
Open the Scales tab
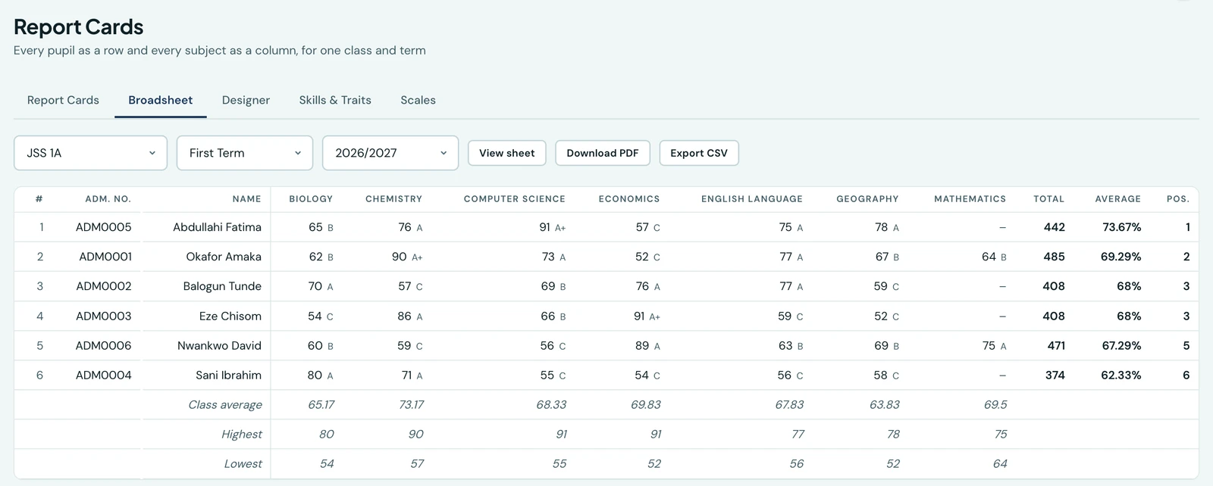click(418, 100)
